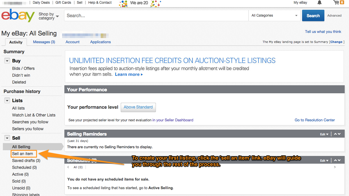The height and width of the screenshot is (196, 349).
Task: Open Sold (0) listings
Action: point(19,181)
